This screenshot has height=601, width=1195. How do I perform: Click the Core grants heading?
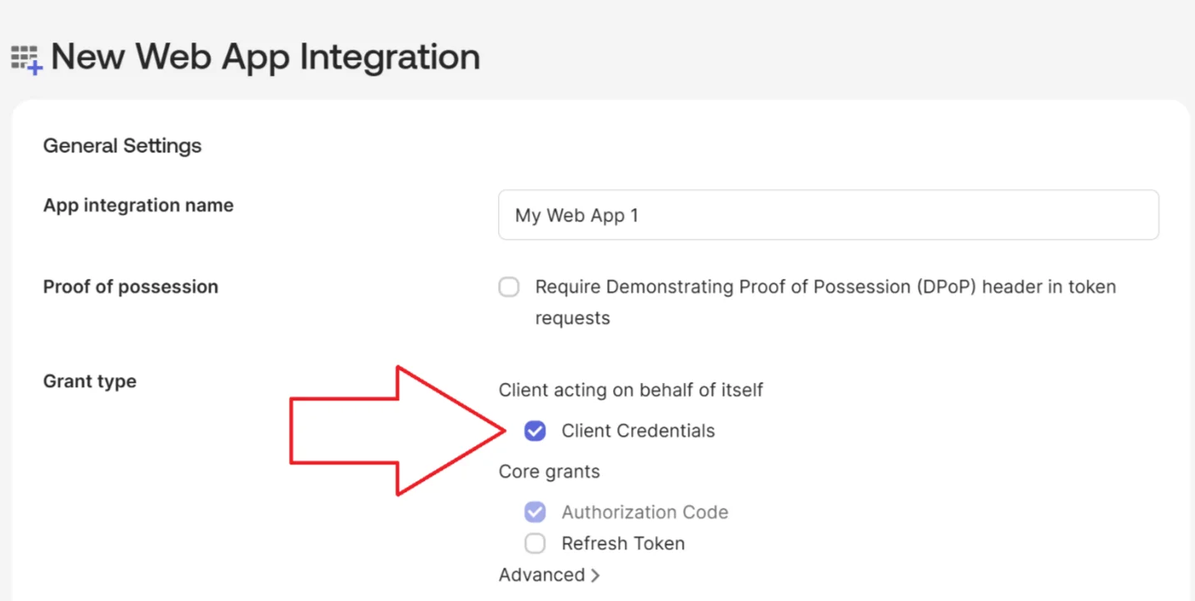[549, 471]
